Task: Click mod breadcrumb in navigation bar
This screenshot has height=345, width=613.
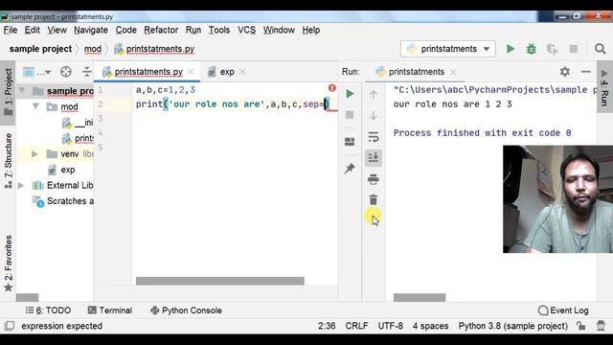Action: [93, 49]
